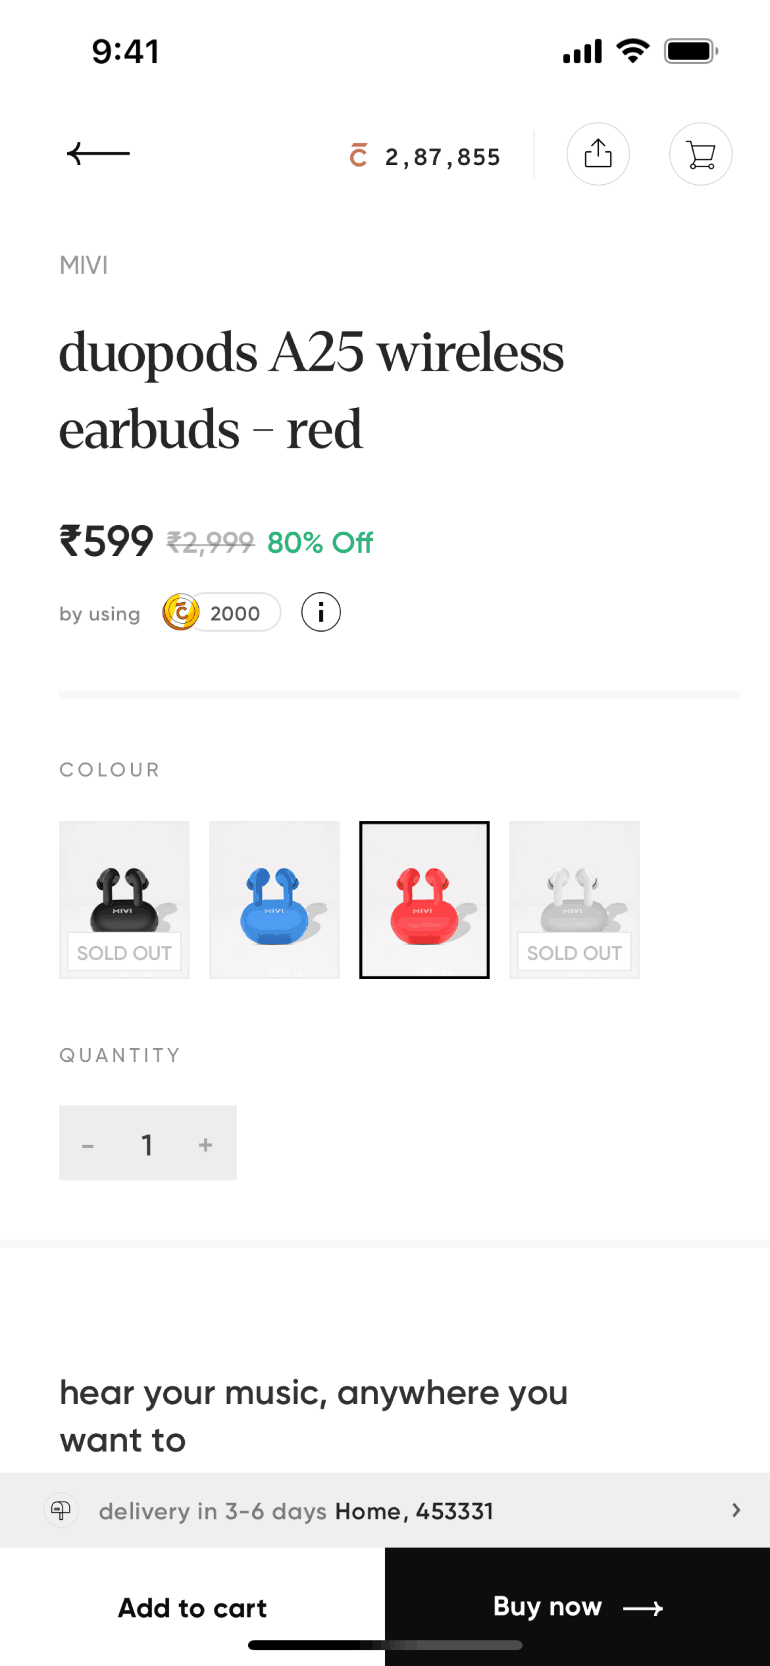This screenshot has width=770, height=1666.
Task: Open the shopping cart icon
Action: (701, 154)
